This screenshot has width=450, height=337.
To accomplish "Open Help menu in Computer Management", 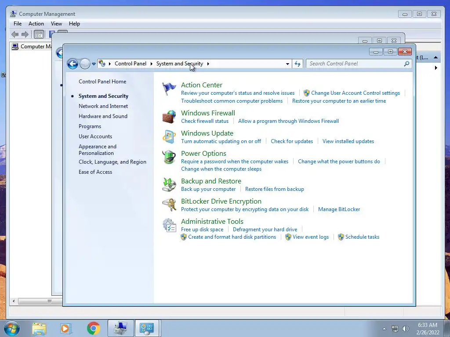I will pos(74,24).
